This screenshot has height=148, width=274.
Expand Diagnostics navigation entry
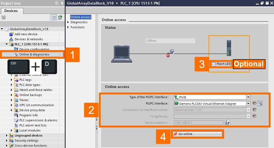(68, 22)
